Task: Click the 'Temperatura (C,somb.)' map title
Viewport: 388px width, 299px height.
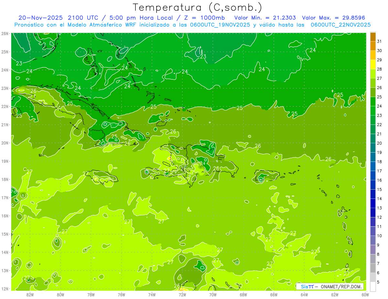Action: pyautogui.click(x=197, y=7)
